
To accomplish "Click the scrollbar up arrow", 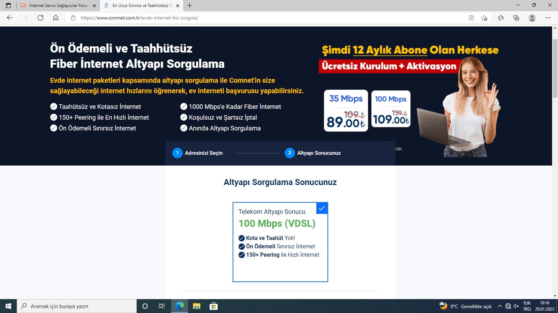I will click(x=555, y=28).
